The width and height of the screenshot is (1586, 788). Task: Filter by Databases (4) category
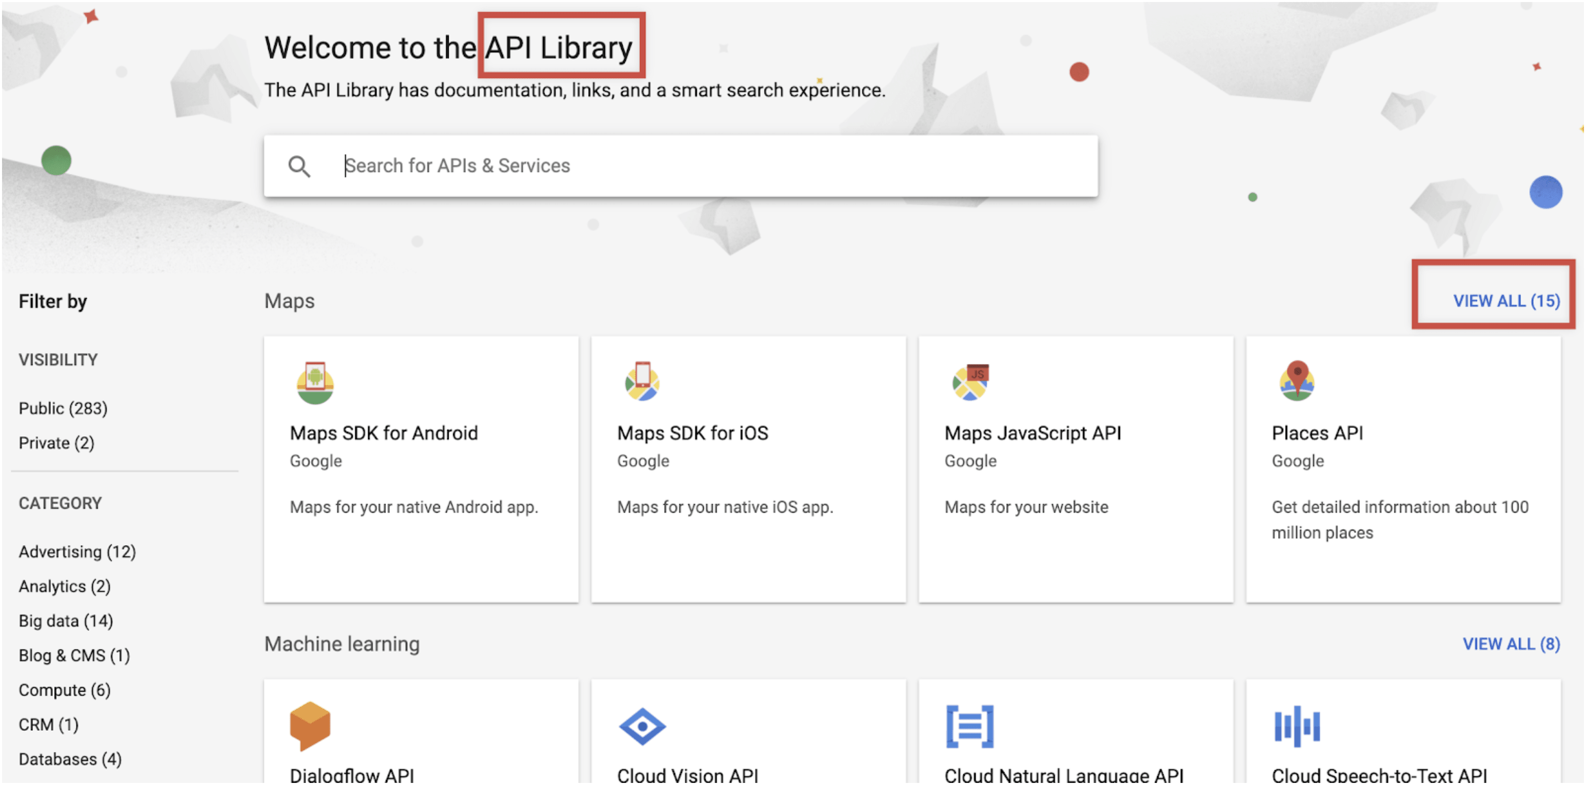pyautogui.click(x=70, y=759)
